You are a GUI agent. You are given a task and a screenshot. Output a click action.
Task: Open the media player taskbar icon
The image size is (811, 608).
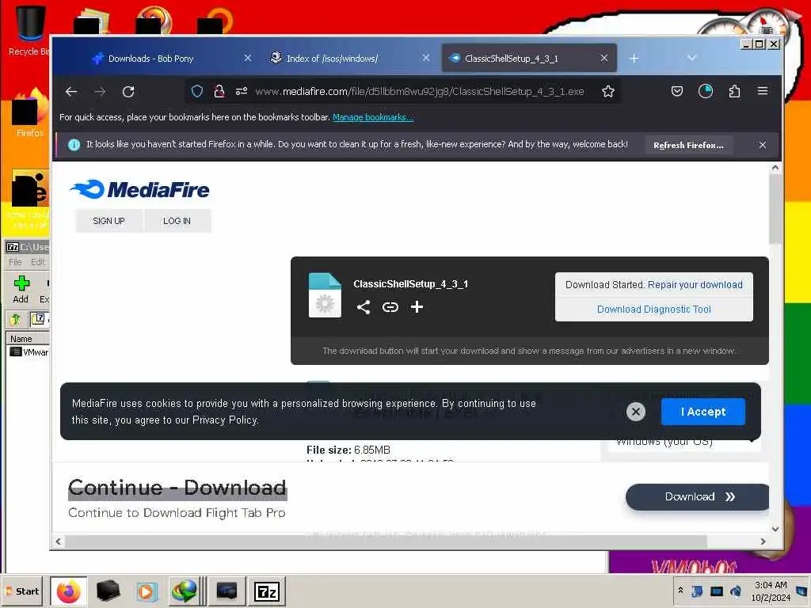(147, 591)
